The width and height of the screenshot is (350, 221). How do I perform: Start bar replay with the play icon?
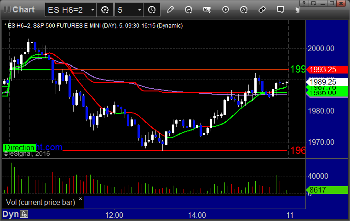pyautogui.click(x=225, y=10)
